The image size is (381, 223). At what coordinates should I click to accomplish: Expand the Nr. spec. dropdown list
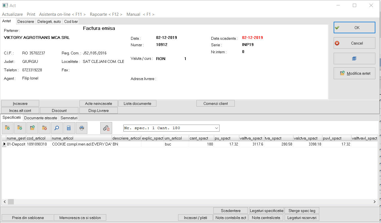coord(216,128)
